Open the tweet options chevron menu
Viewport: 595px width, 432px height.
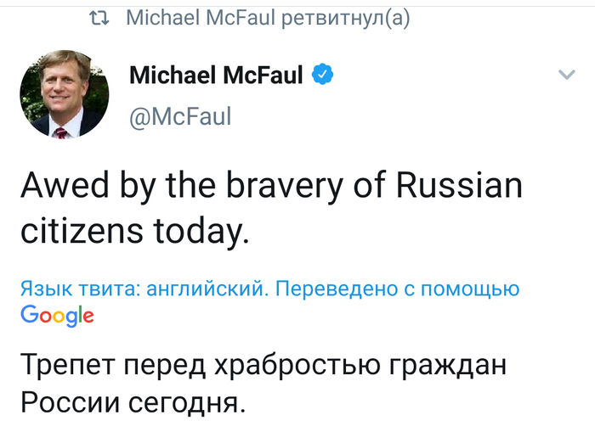[x=566, y=76]
